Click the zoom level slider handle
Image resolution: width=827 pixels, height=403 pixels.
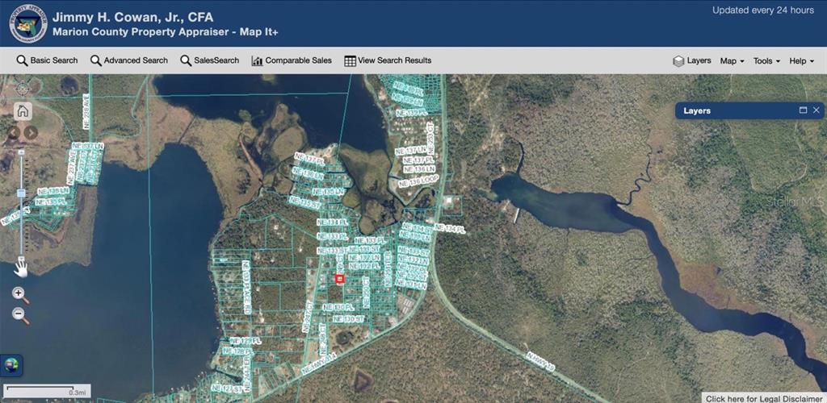pyautogui.click(x=22, y=193)
